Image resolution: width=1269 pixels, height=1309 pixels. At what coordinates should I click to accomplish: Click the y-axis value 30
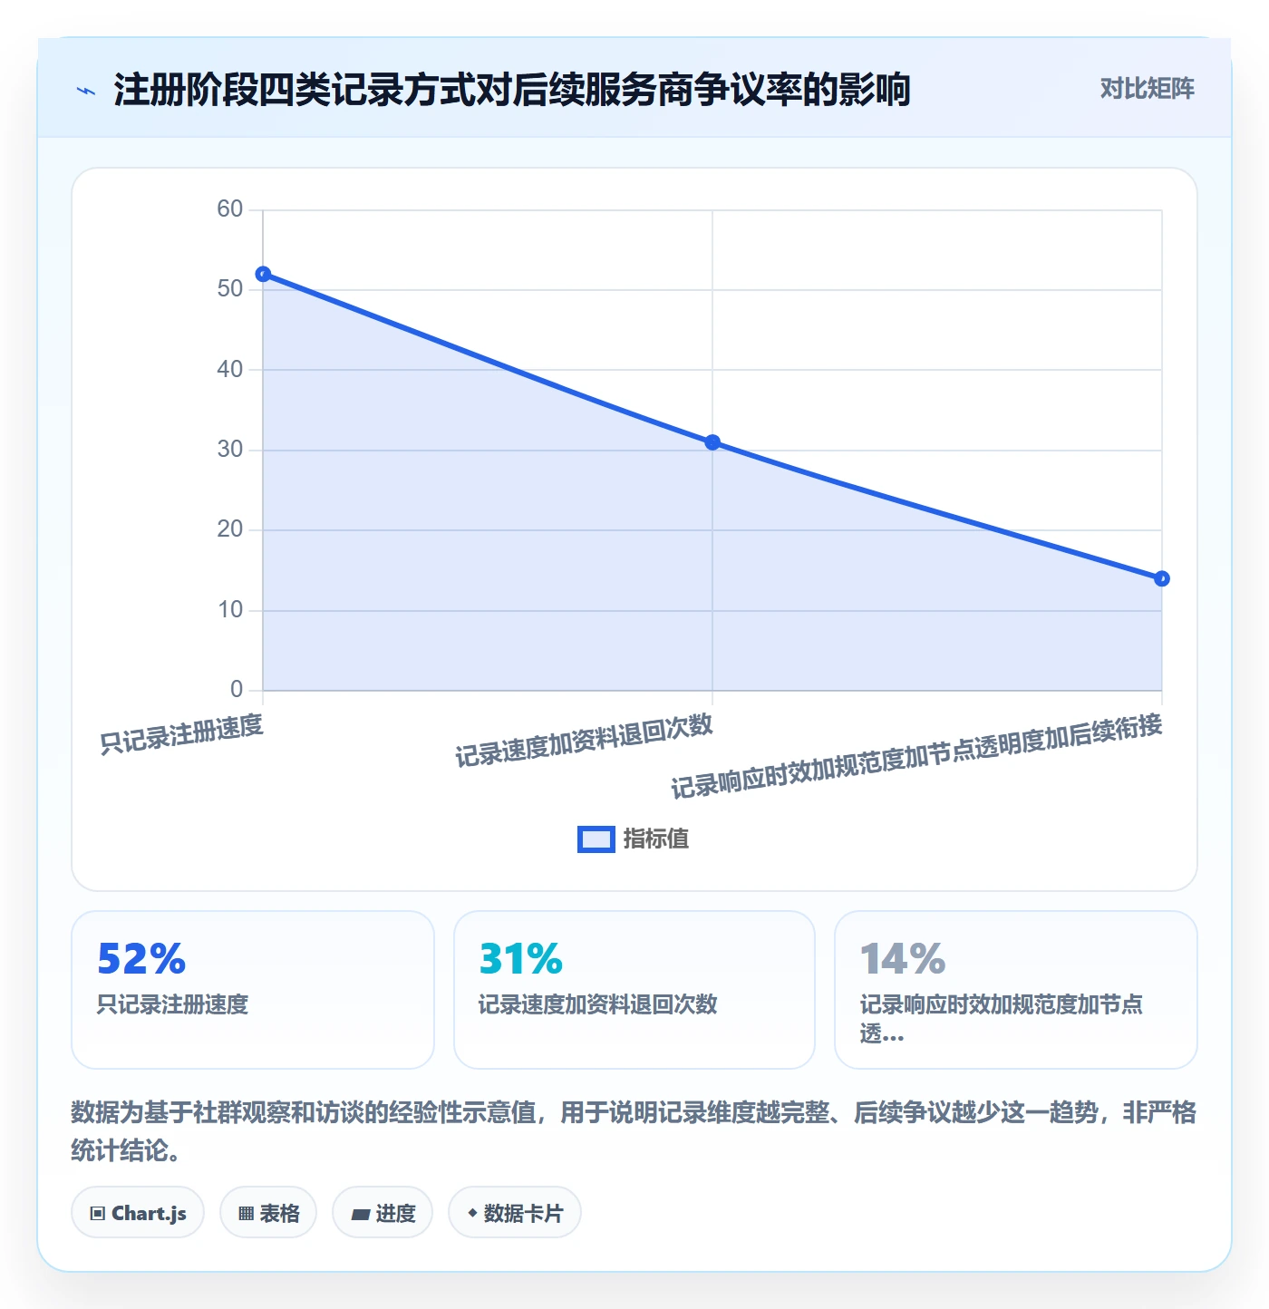[x=230, y=450]
